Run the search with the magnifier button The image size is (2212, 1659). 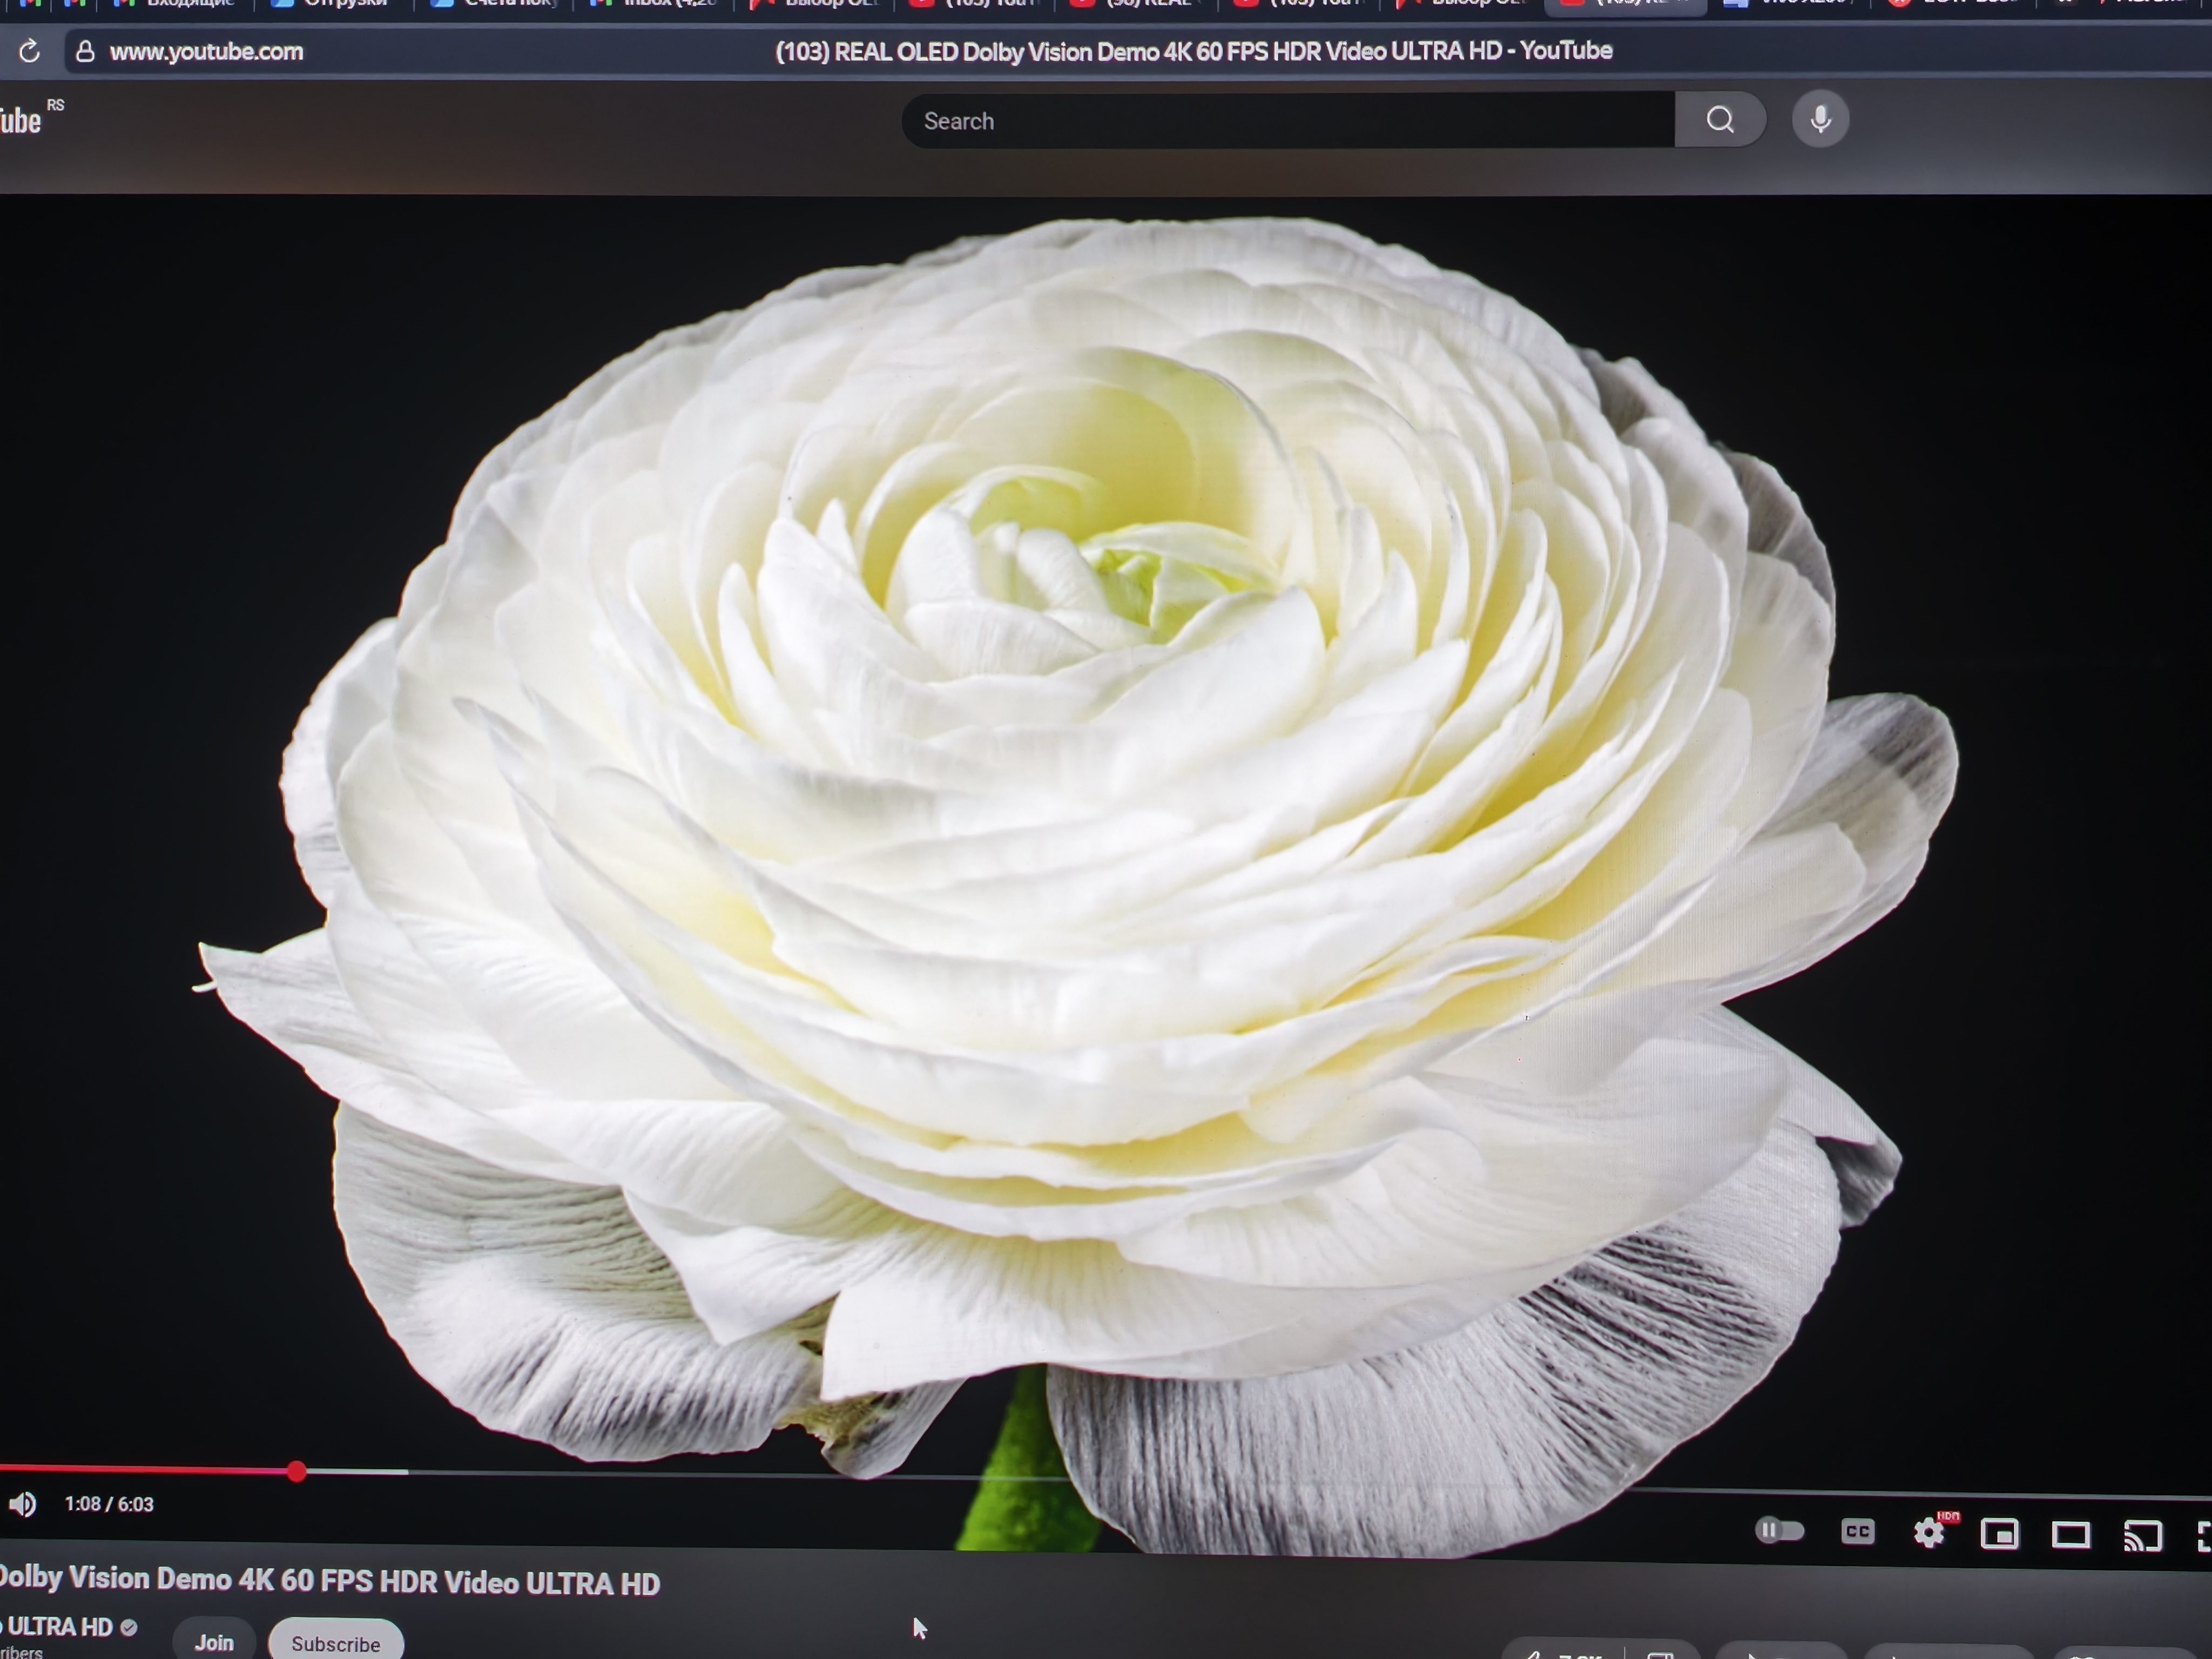(1720, 120)
